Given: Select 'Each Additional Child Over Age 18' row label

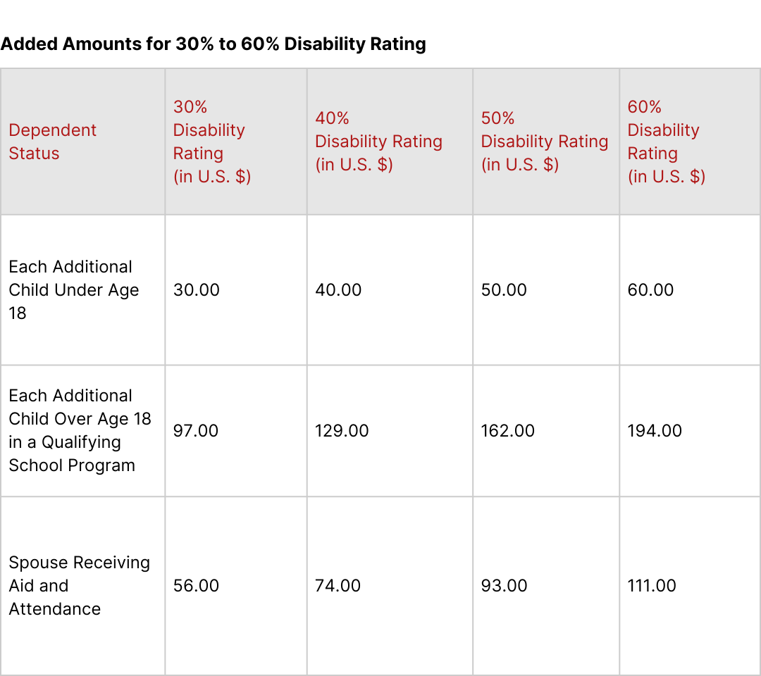Looking at the screenshot, I should click(x=80, y=431).
